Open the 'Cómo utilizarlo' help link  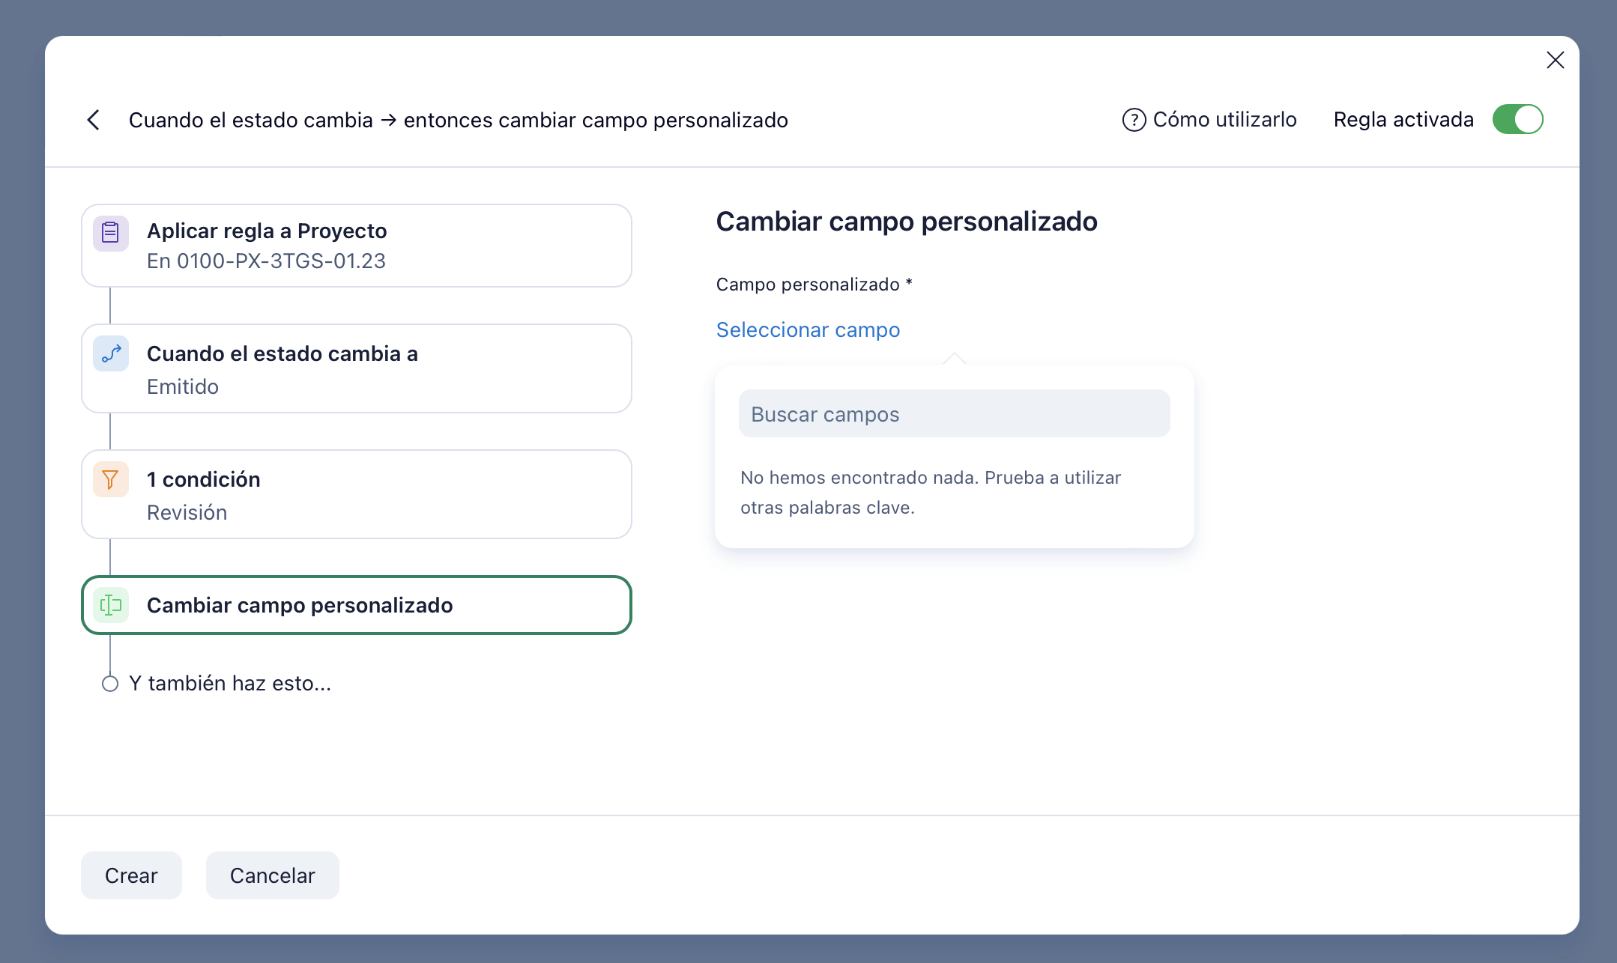tap(1224, 120)
